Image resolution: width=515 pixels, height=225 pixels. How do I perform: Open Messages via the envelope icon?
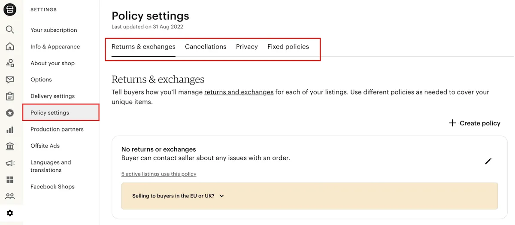click(x=10, y=79)
